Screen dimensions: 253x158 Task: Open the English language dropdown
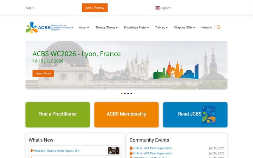point(163,8)
